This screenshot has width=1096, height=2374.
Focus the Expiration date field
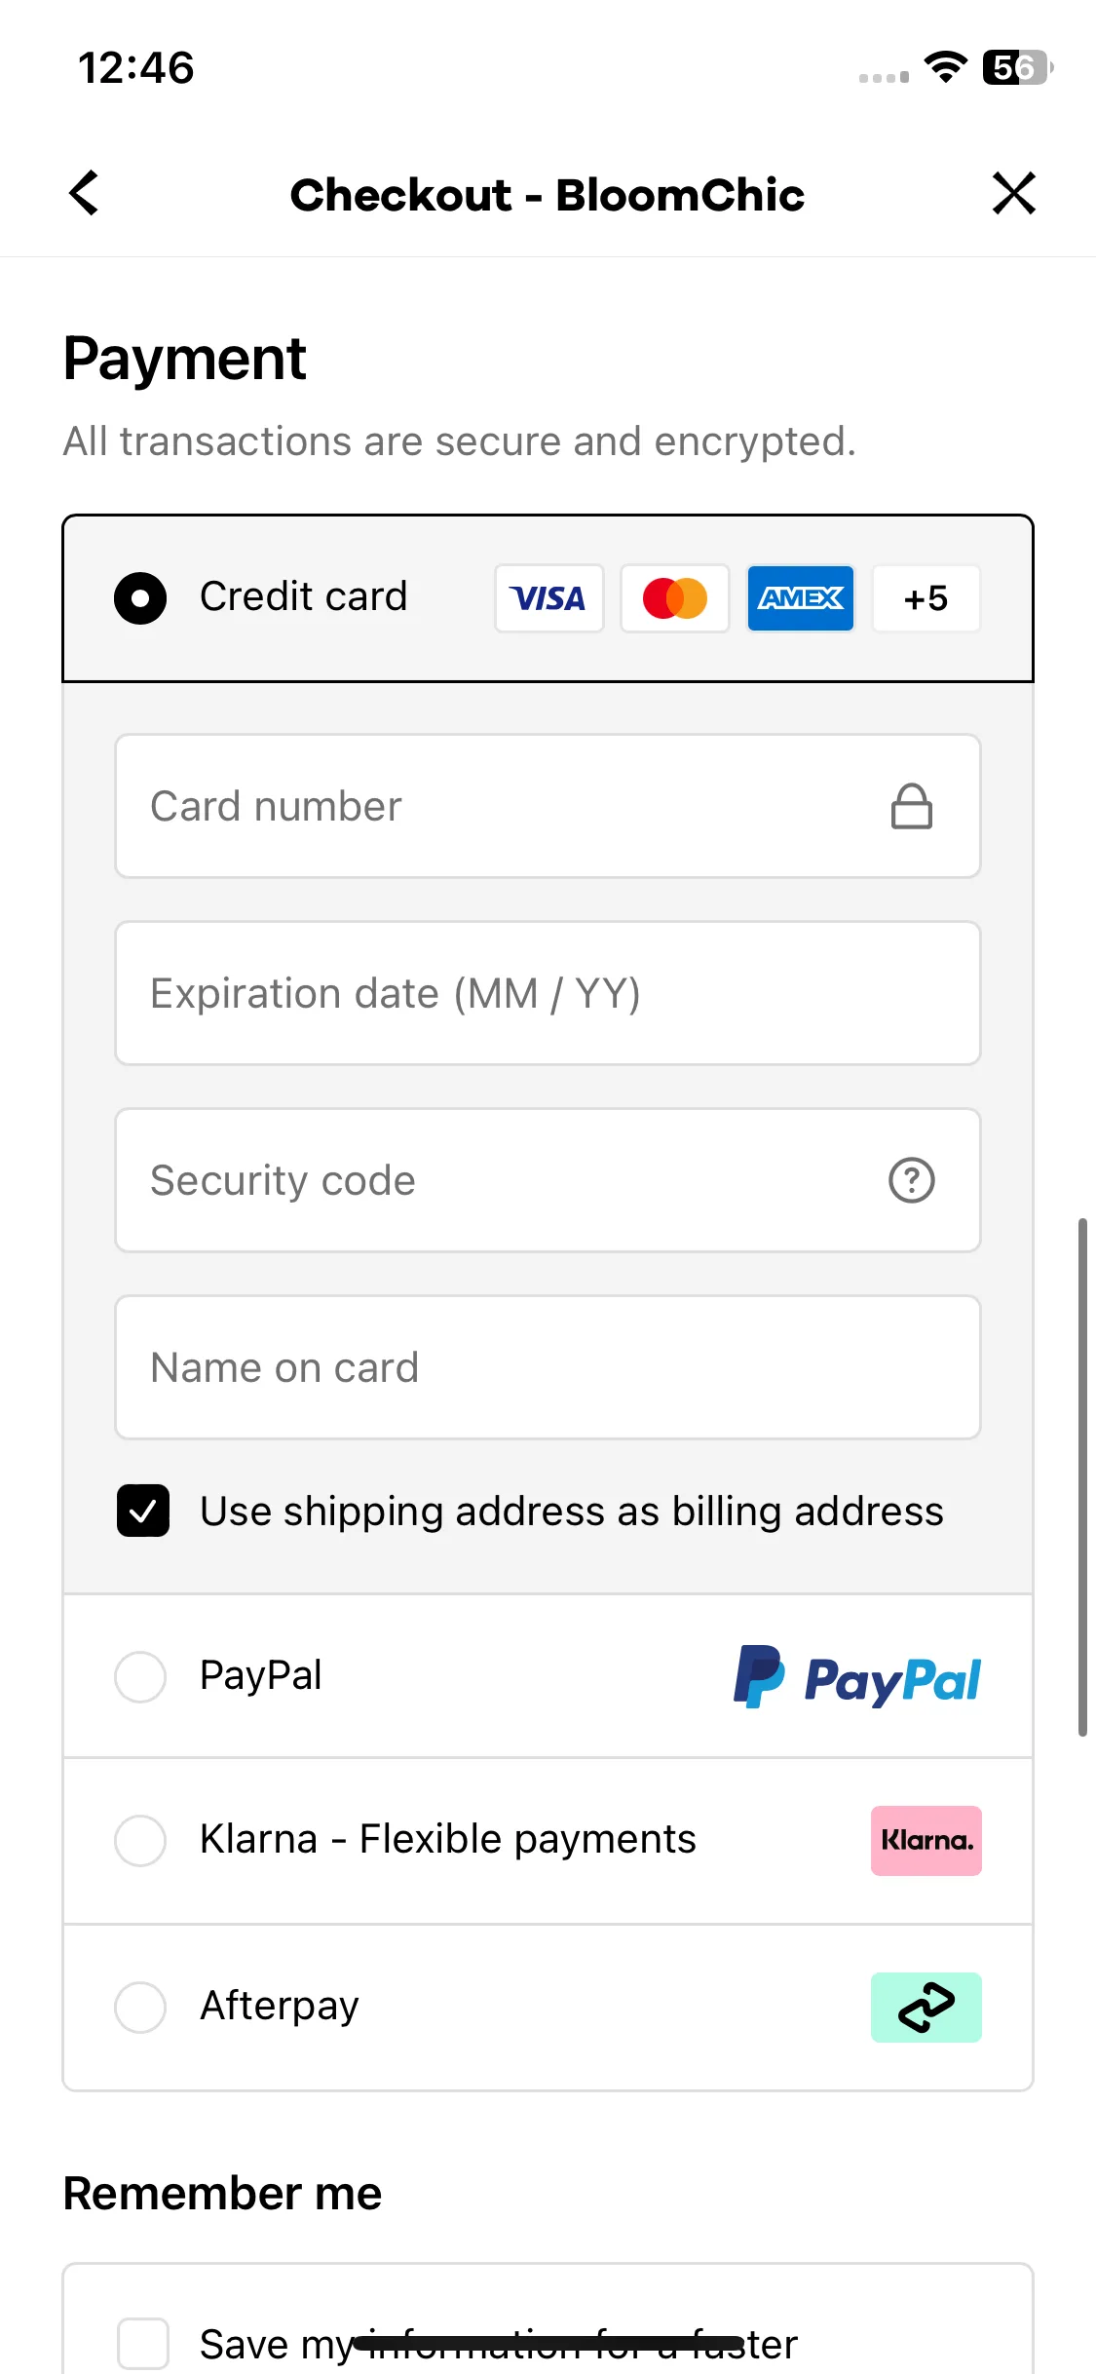click(x=548, y=993)
